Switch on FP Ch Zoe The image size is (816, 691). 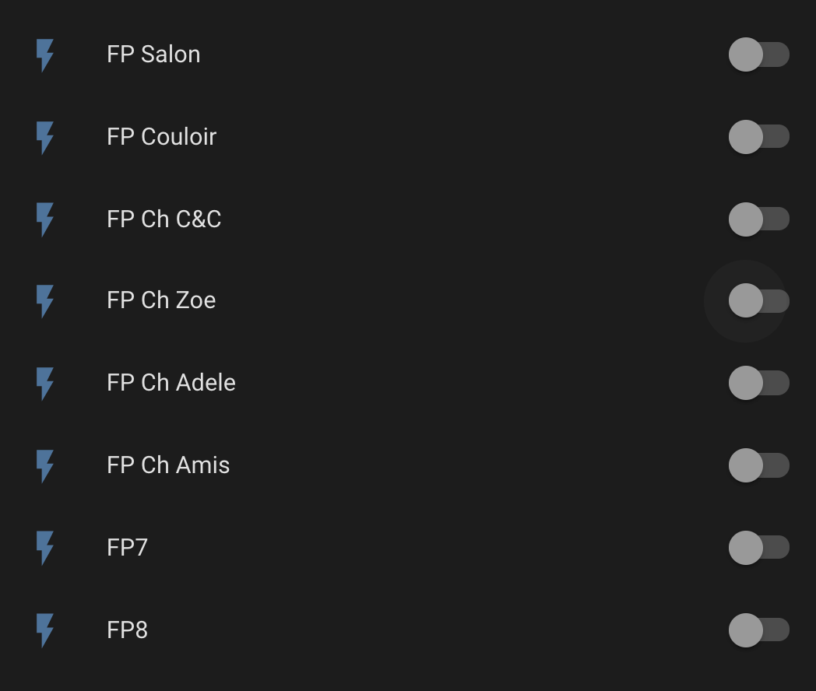click(x=758, y=300)
